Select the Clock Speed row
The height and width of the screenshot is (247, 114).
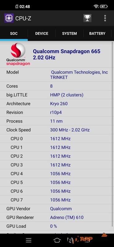pyautogui.click(x=57, y=130)
